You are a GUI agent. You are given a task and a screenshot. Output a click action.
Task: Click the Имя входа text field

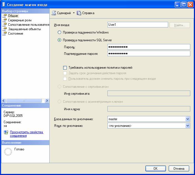point(138,25)
